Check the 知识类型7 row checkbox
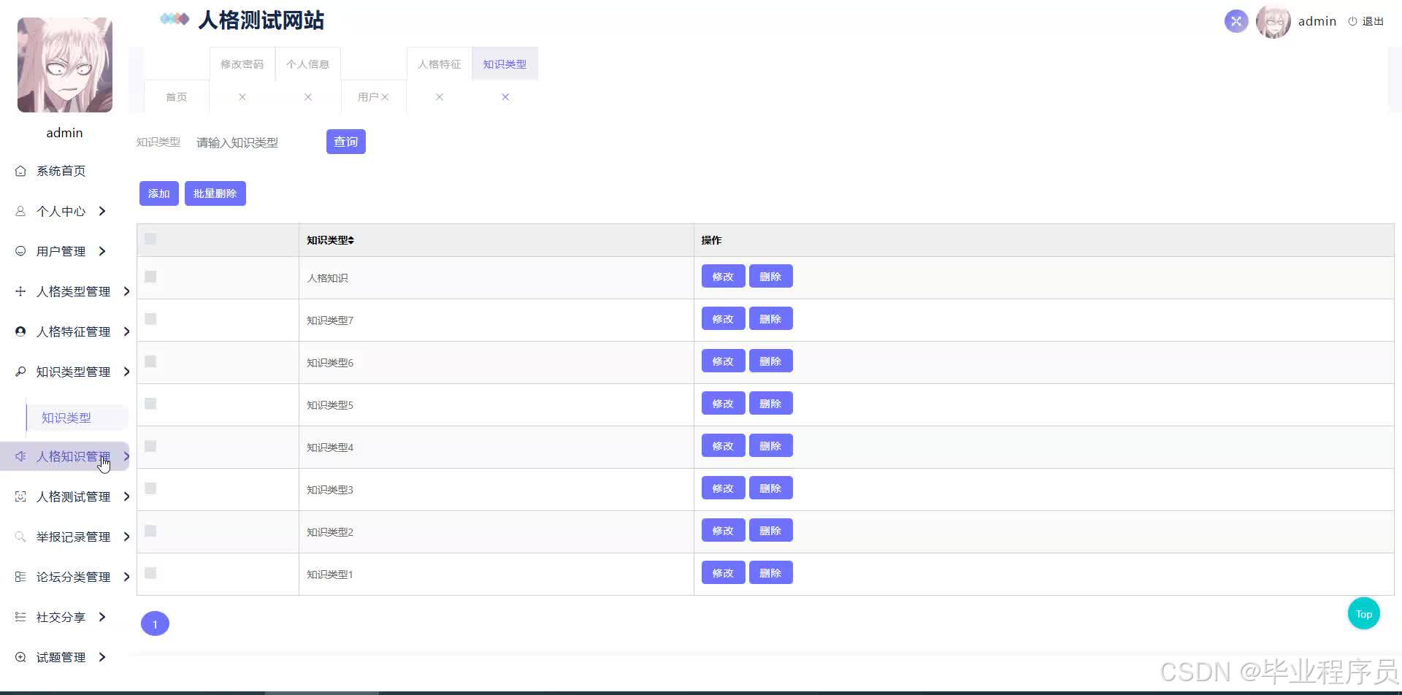The width and height of the screenshot is (1402, 695). [150, 319]
